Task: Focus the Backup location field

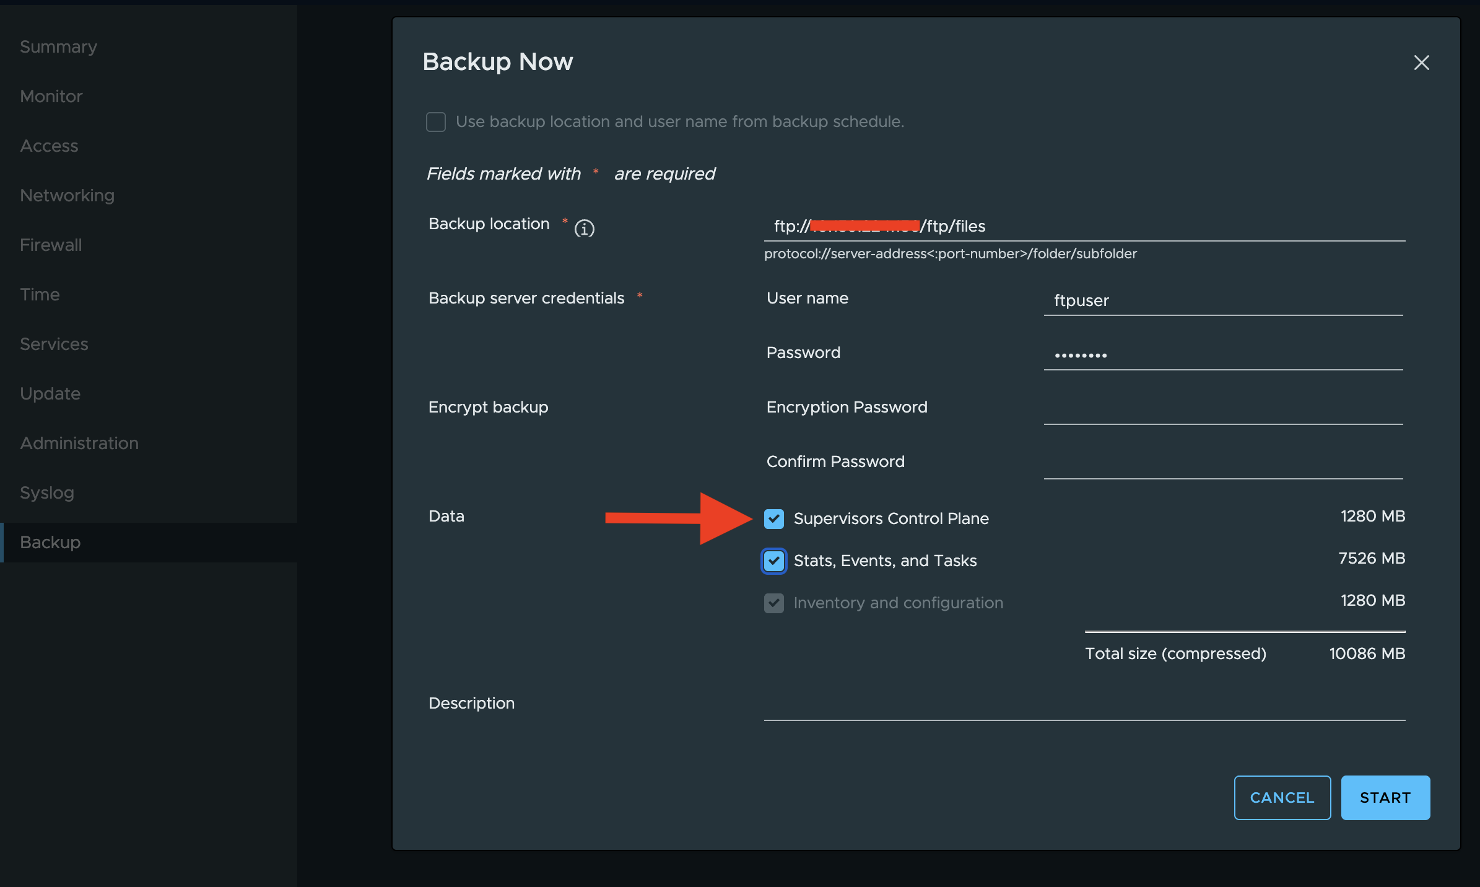Action: click(x=1085, y=226)
